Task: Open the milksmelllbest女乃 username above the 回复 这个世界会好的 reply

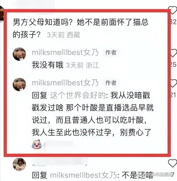Action: point(65,83)
